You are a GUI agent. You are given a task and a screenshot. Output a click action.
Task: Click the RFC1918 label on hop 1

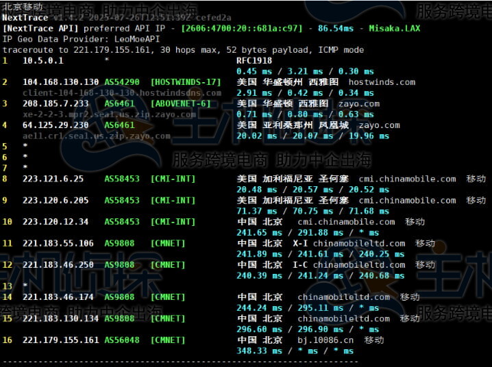pyautogui.click(x=254, y=60)
